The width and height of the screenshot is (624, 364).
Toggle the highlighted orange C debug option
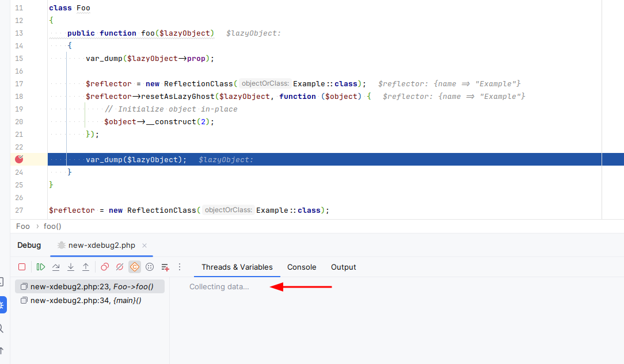tap(135, 267)
